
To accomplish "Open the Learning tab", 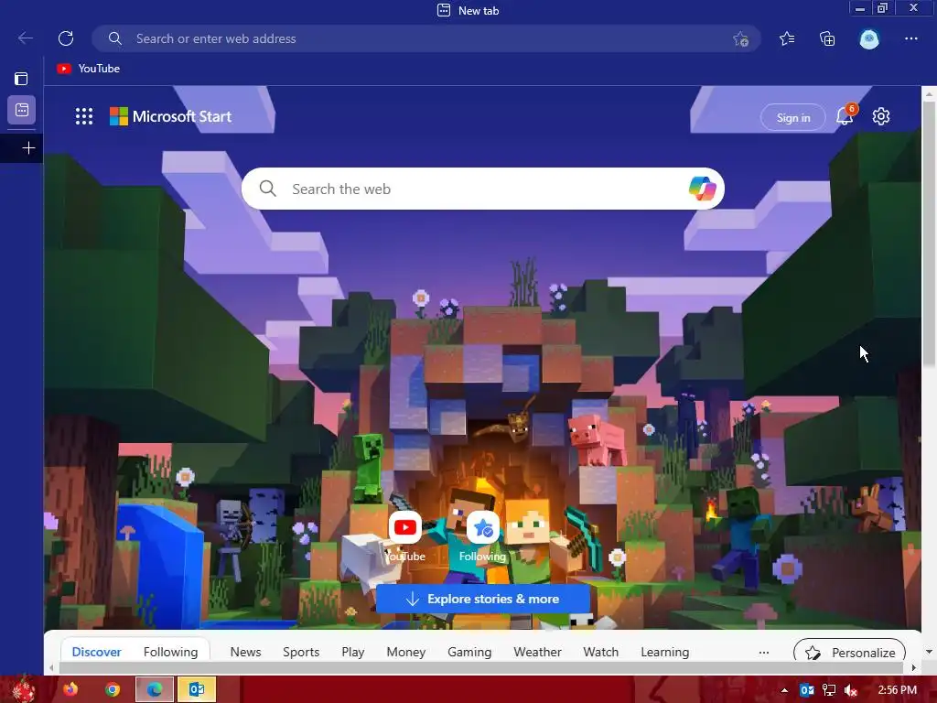I will pos(664,652).
